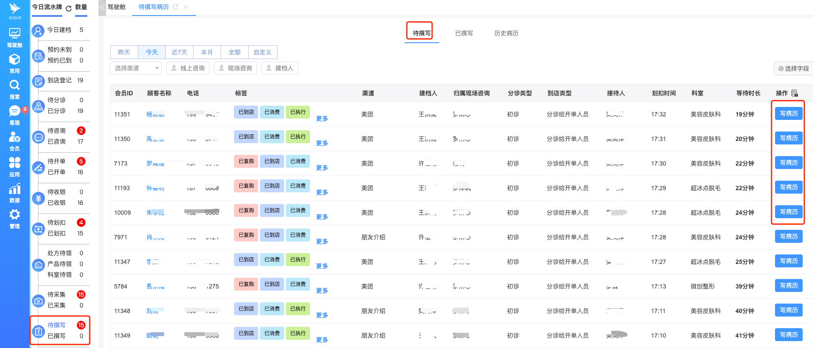Expand the 选择渠道 dropdown

pos(136,68)
